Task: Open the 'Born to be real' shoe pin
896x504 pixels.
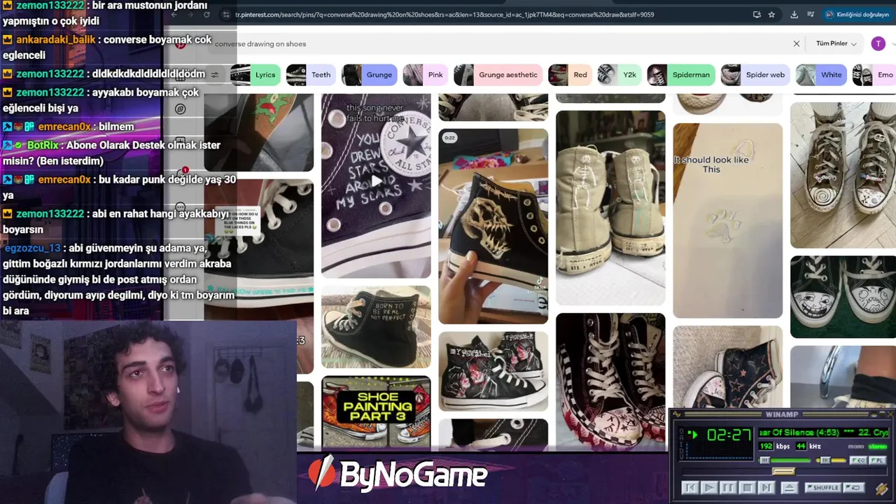Action: coord(376,327)
